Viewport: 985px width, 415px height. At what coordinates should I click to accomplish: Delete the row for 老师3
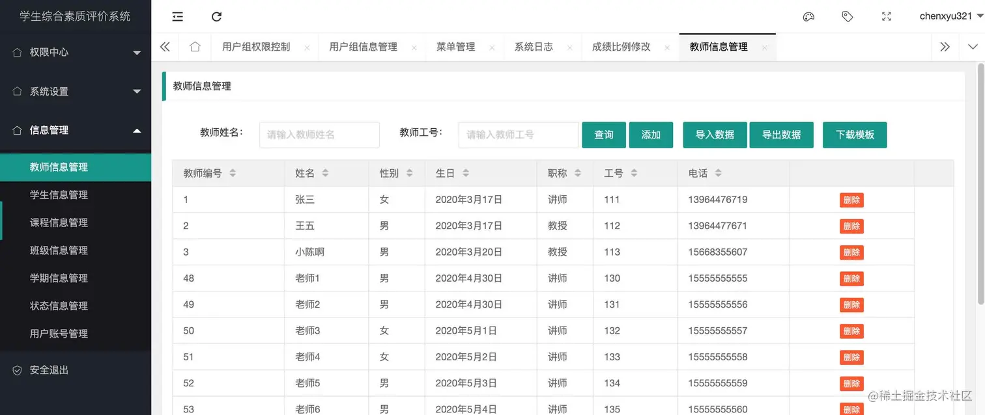click(x=851, y=331)
